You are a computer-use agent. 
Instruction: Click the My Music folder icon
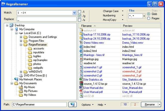[x=21, y=87]
